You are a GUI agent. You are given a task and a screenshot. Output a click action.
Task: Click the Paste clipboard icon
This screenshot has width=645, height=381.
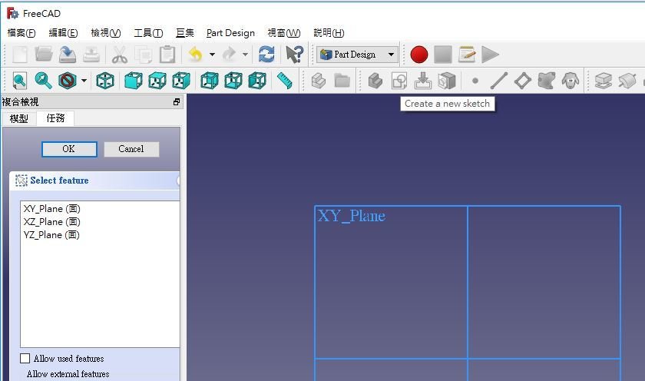click(167, 55)
